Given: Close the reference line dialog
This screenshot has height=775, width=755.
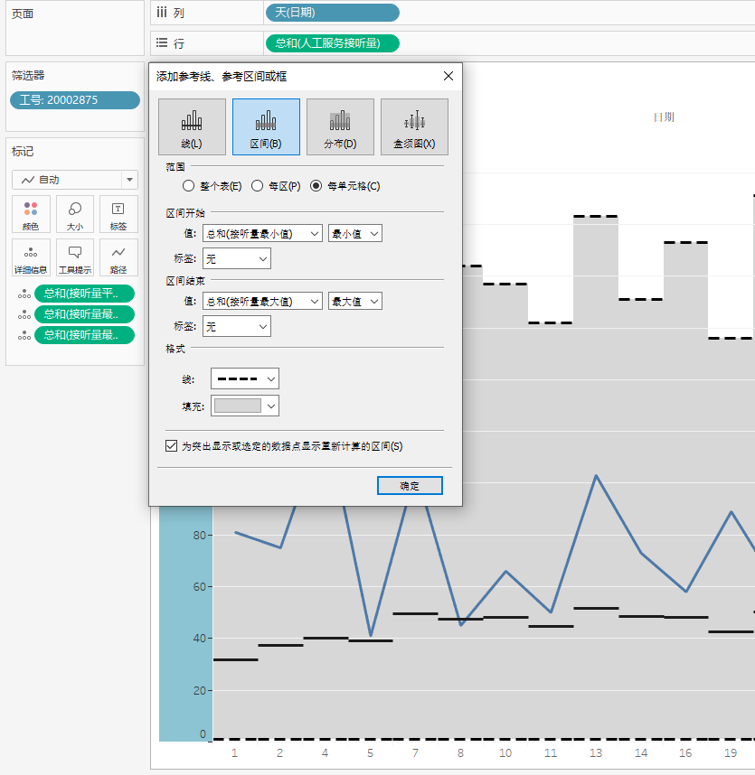Looking at the screenshot, I should pyautogui.click(x=448, y=76).
